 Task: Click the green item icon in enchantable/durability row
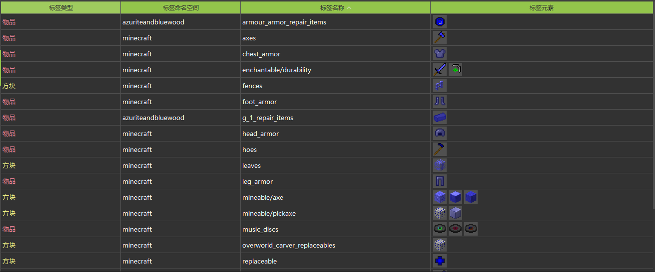(455, 70)
